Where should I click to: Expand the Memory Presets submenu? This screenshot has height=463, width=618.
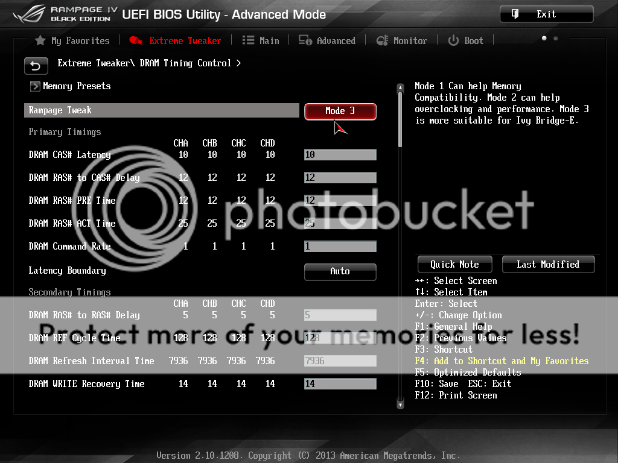(77, 86)
